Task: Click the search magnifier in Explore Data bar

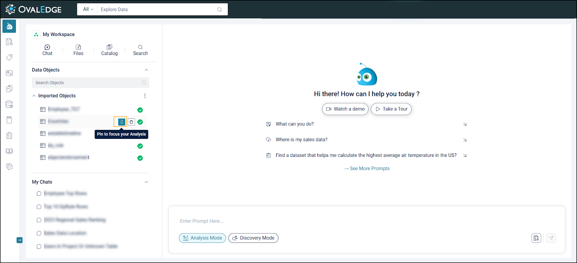Action: [x=219, y=10]
